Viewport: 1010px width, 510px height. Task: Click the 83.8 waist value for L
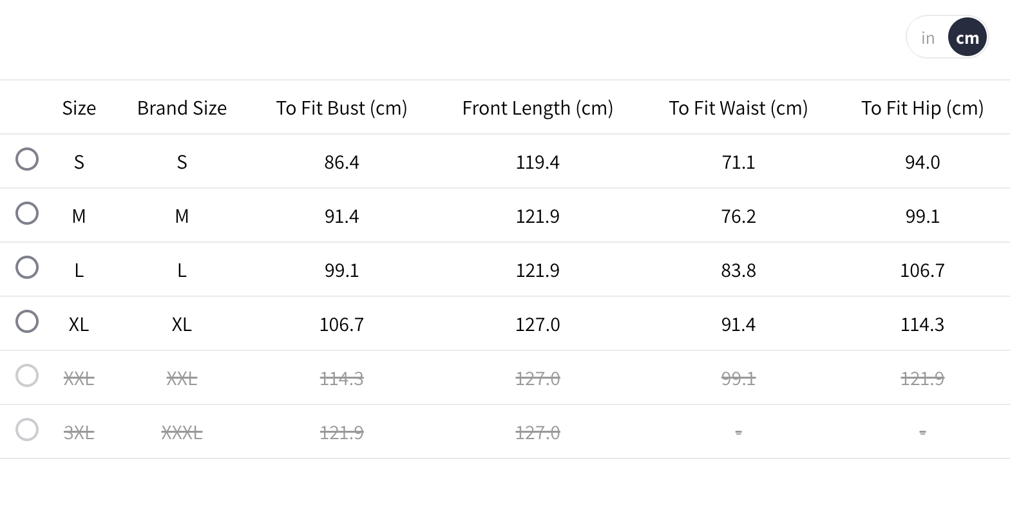(738, 270)
